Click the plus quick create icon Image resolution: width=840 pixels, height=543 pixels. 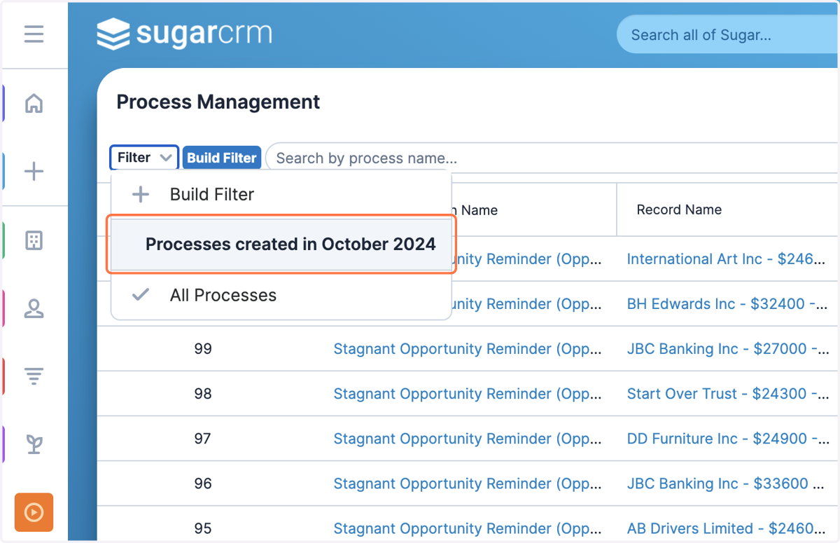coord(34,172)
